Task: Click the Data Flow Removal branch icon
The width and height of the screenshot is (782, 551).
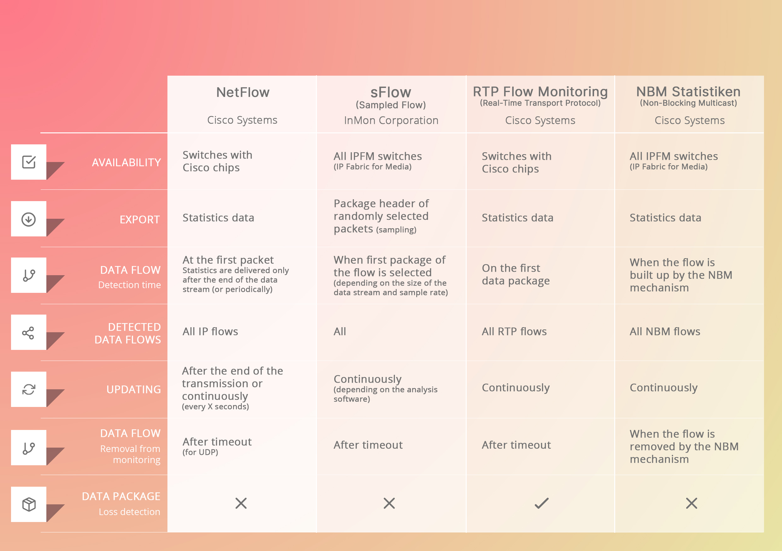Action: (x=29, y=448)
